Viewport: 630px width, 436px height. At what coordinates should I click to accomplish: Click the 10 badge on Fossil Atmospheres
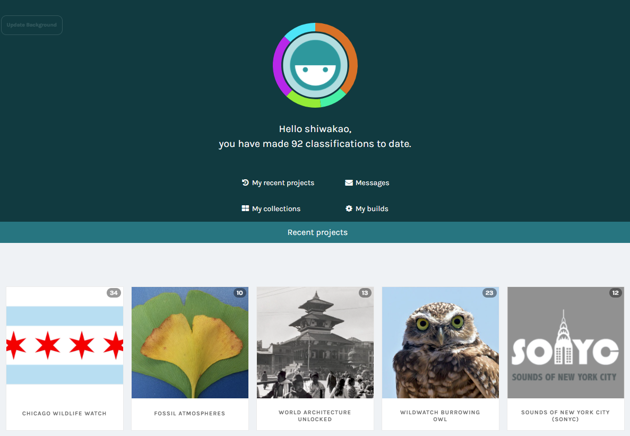(239, 293)
